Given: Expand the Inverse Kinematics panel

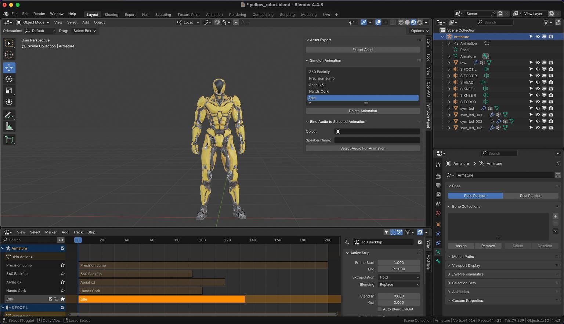Looking at the screenshot, I should tap(467, 274).
